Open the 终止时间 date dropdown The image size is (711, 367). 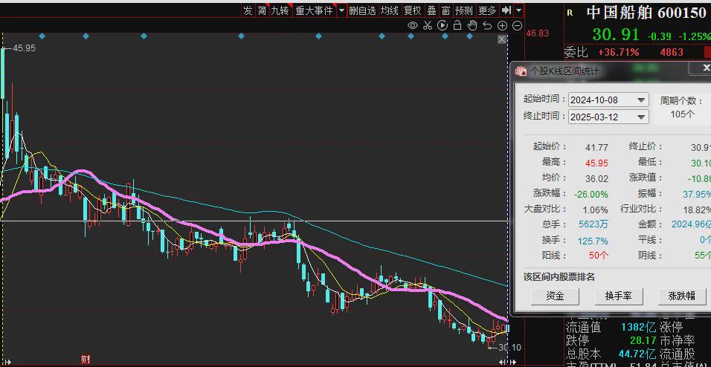click(x=641, y=117)
